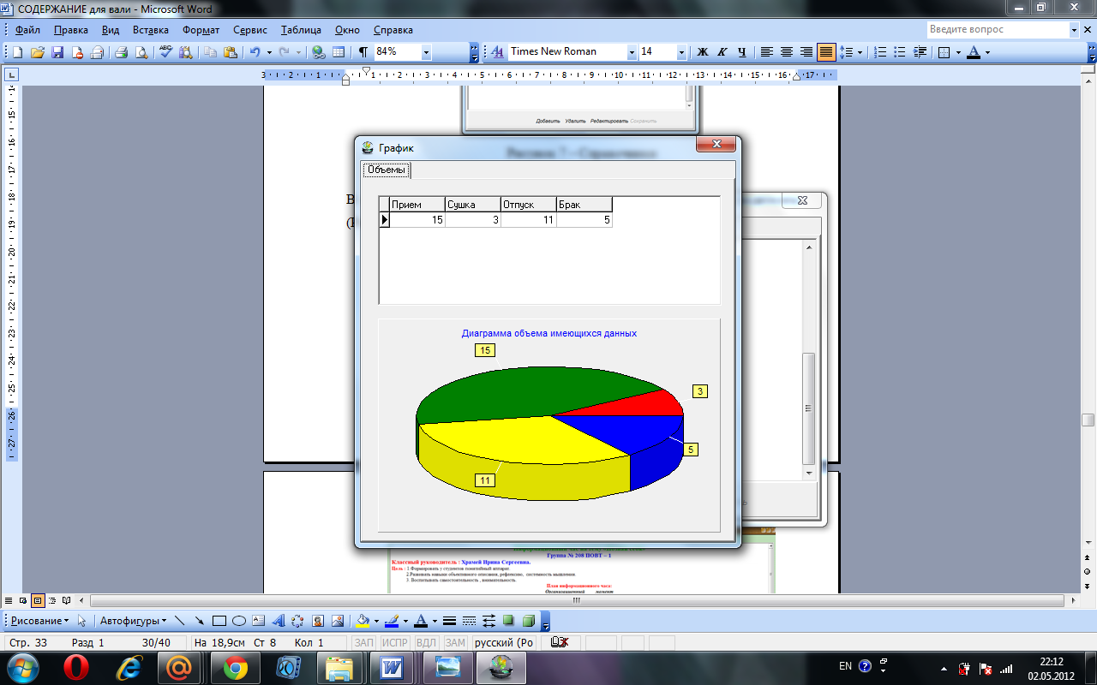Viewport: 1097px width, 685px height.
Task: Click the Select Objects pointer tool
Action: pos(82,621)
